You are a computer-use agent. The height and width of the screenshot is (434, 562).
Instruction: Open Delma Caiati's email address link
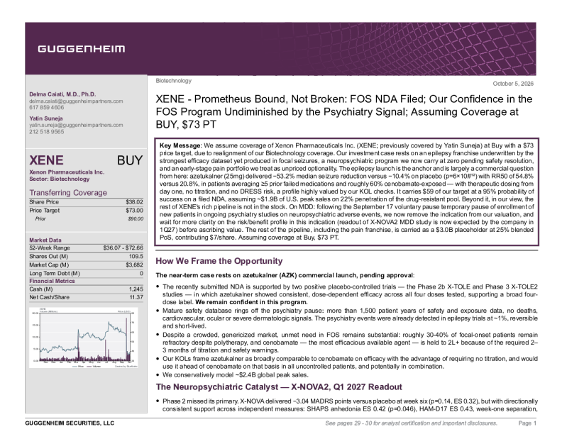[x=76, y=101]
